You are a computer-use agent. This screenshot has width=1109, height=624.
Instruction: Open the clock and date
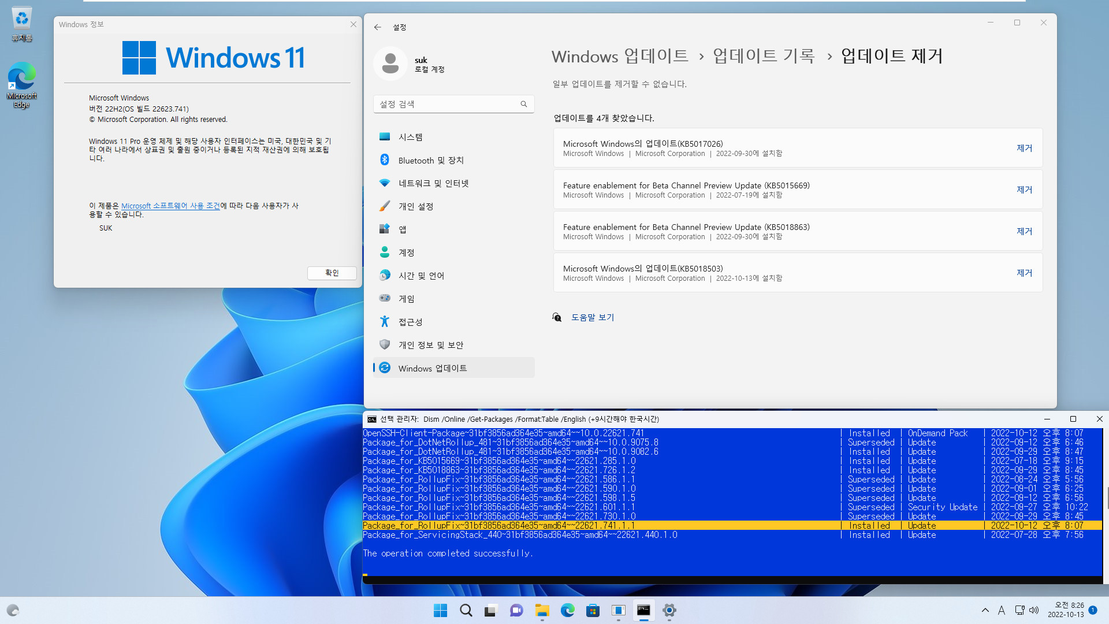1066,610
